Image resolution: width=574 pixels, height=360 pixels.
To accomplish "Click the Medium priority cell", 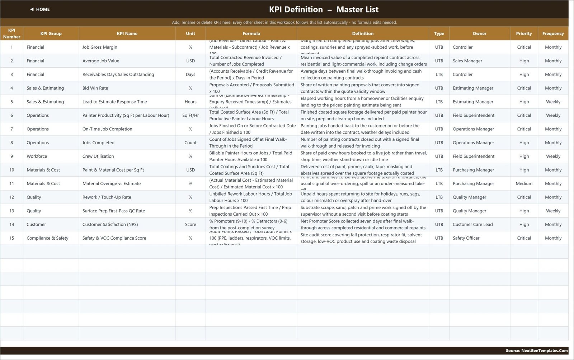I will (524, 183).
